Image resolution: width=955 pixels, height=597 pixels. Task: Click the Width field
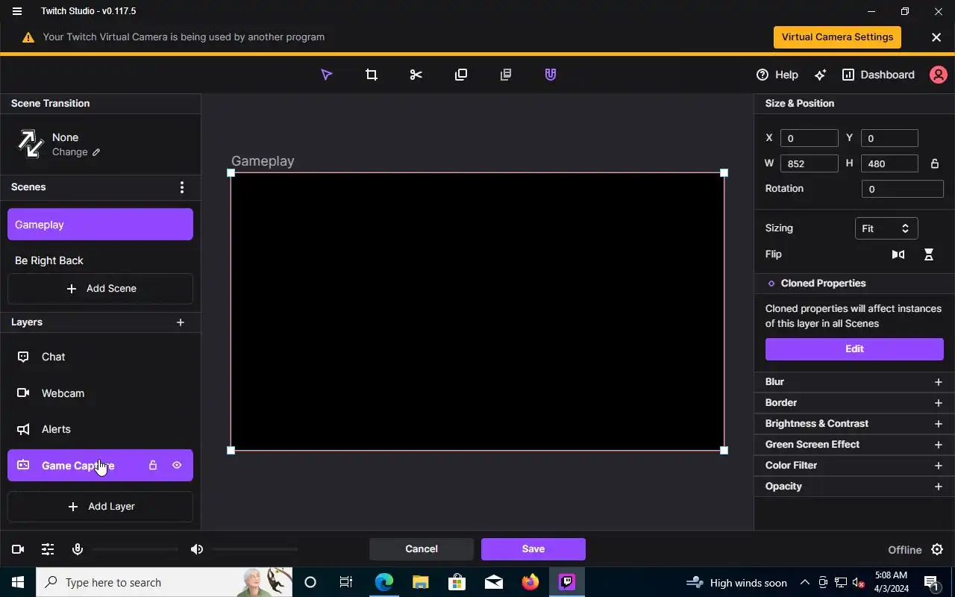pos(810,163)
